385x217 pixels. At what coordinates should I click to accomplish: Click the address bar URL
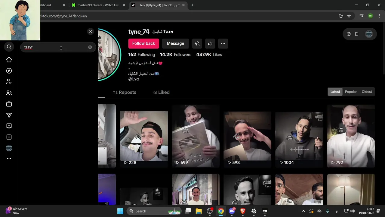click(x=63, y=16)
